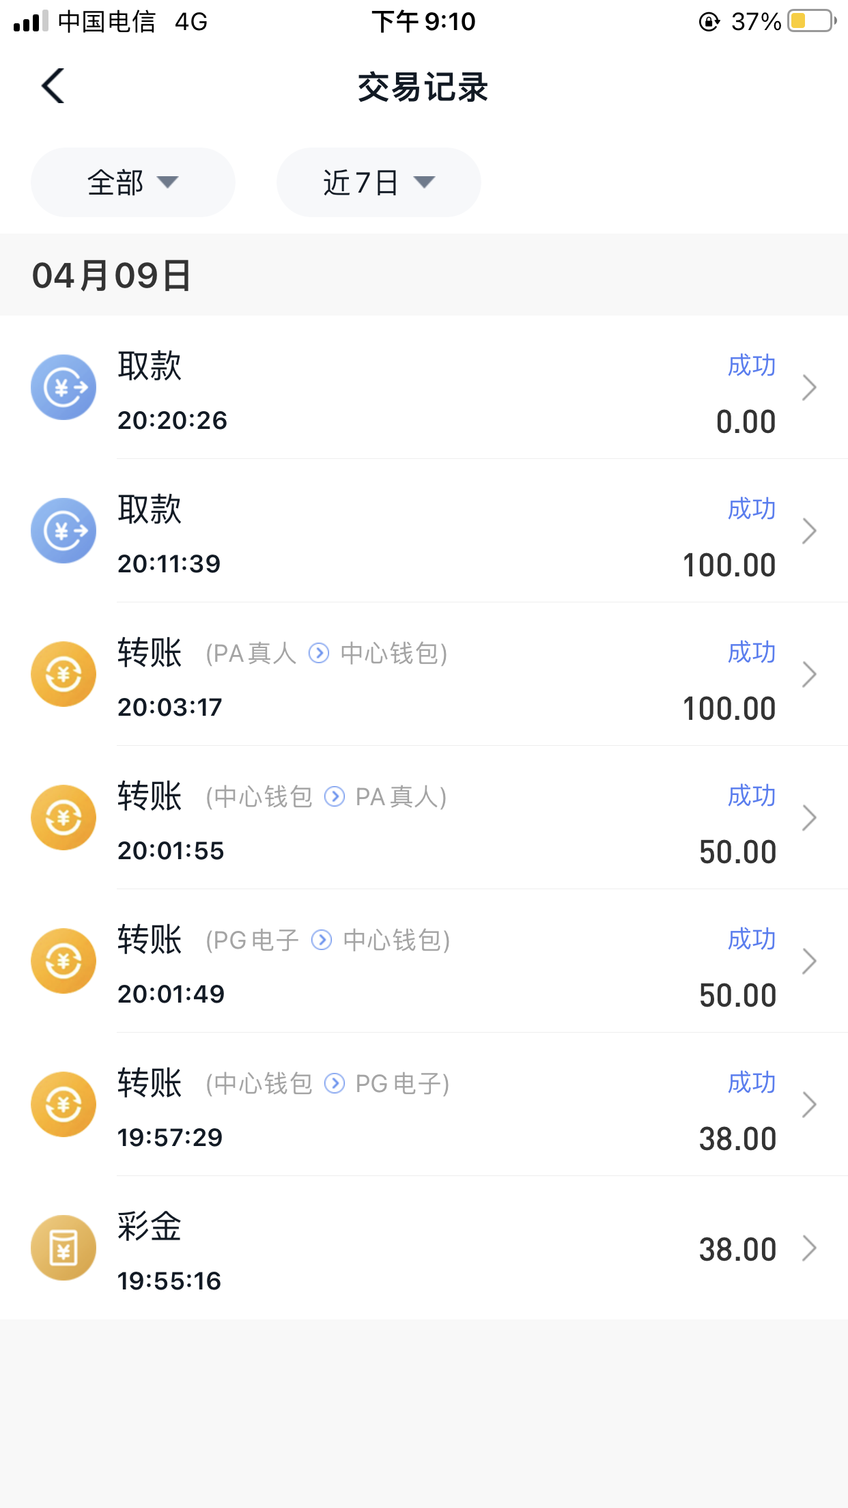Tap the withdrawal icon at 20:20:26
The image size is (848, 1508).
pos(63,387)
